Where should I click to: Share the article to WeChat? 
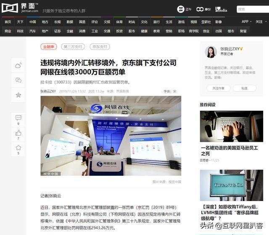[x=18, y=80]
